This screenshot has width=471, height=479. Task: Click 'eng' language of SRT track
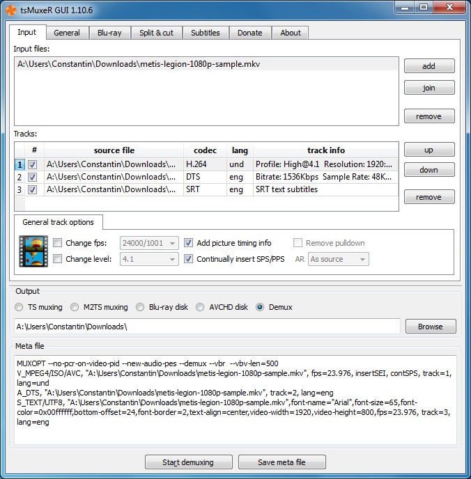pyautogui.click(x=240, y=189)
